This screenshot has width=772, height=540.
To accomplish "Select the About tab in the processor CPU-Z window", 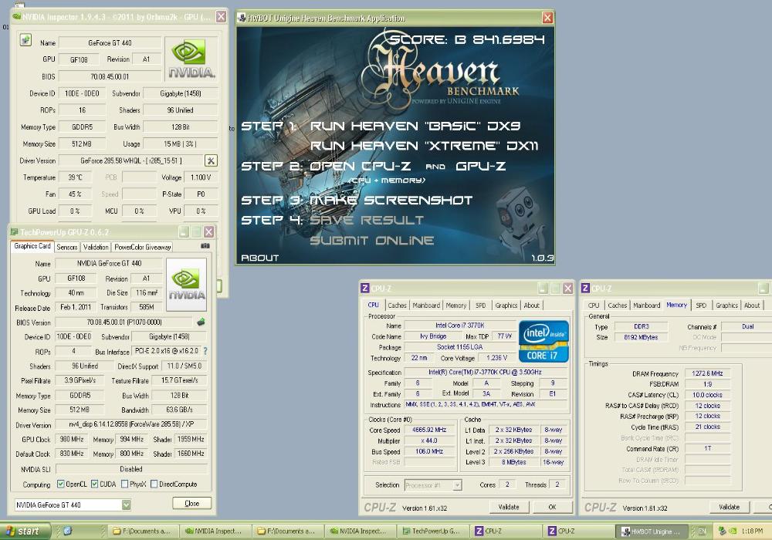I will [x=532, y=305].
